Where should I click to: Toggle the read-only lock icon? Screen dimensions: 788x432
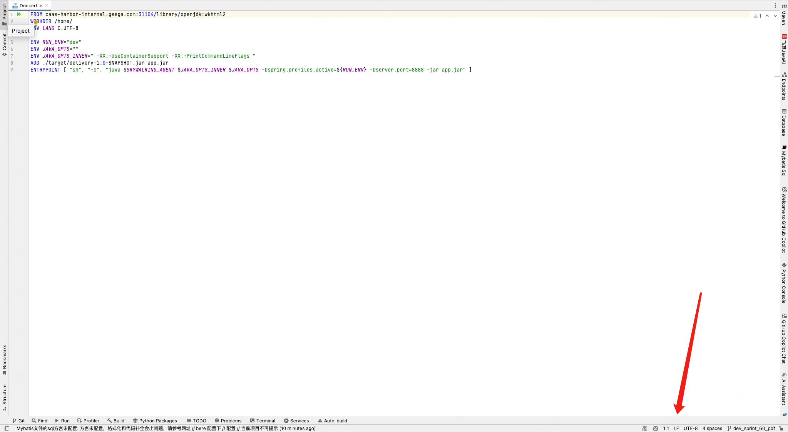point(781,428)
